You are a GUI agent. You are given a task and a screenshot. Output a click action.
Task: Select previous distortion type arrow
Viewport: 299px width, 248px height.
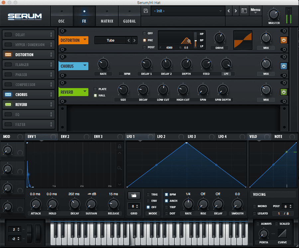tap(129, 40)
